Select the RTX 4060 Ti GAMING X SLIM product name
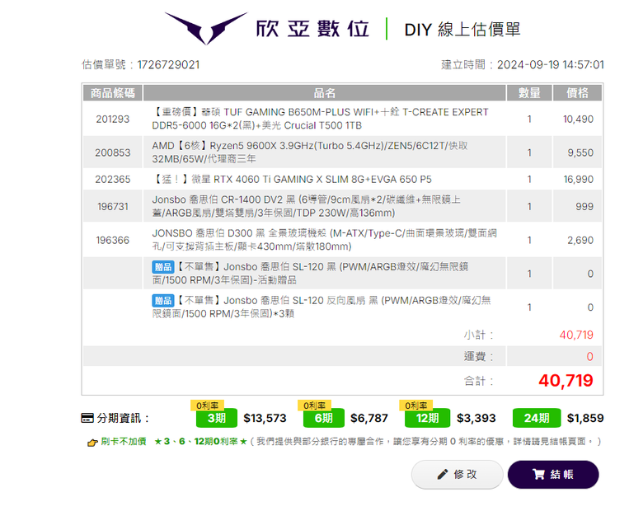Screen dimensions: 643x511 click(x=292, y=179)
